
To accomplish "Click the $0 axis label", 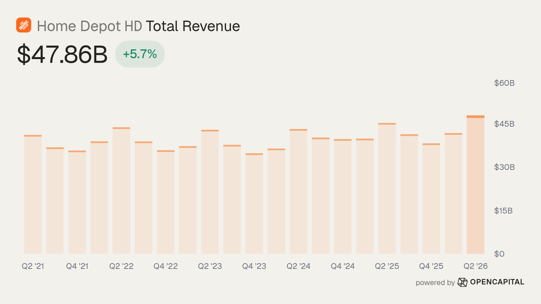I will pyautogui.click(x=499, y=254).
